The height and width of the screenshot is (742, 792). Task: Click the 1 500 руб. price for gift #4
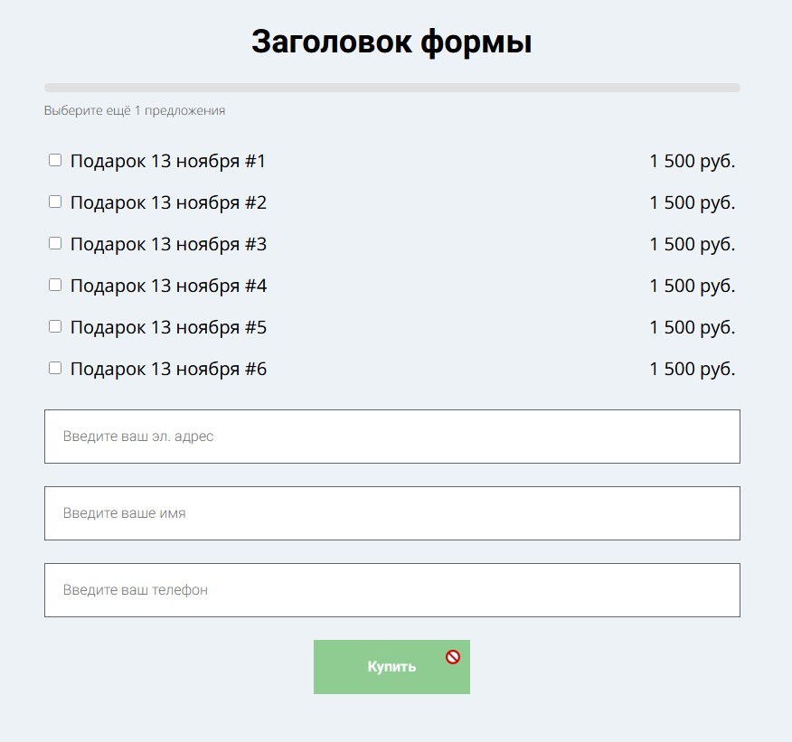(x=692, y=286)
